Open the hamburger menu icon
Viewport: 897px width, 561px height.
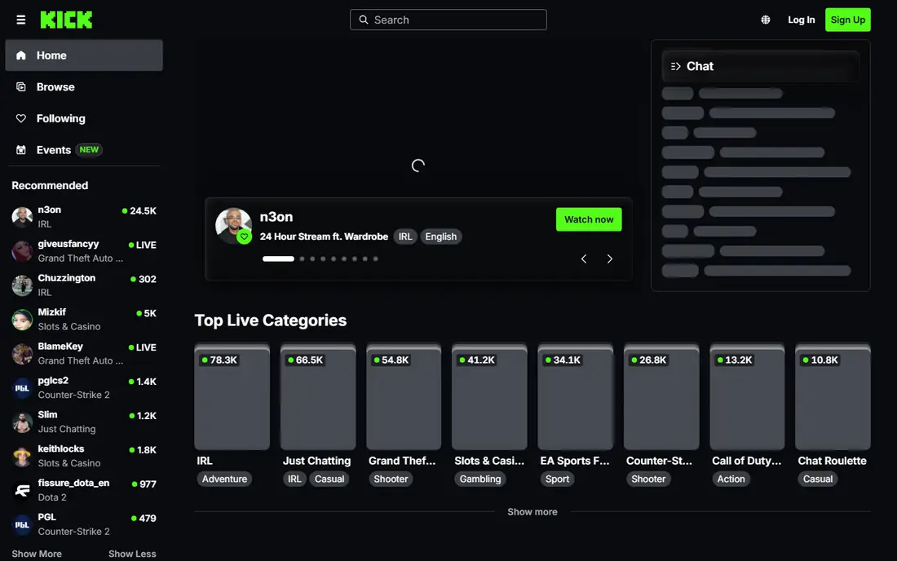(20, 20)
